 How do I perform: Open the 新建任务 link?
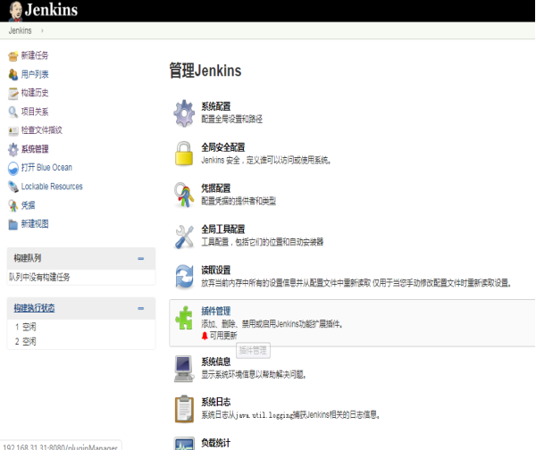pyautogui.click(x=35, y=55)
